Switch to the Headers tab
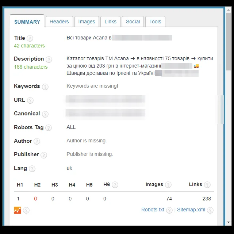The image size is (234, 234). (59, 22)
